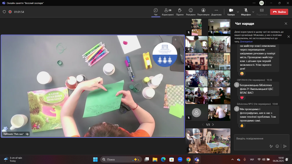
Task: Open the message formatting pen icon
Action: click(x=271, y=146)
